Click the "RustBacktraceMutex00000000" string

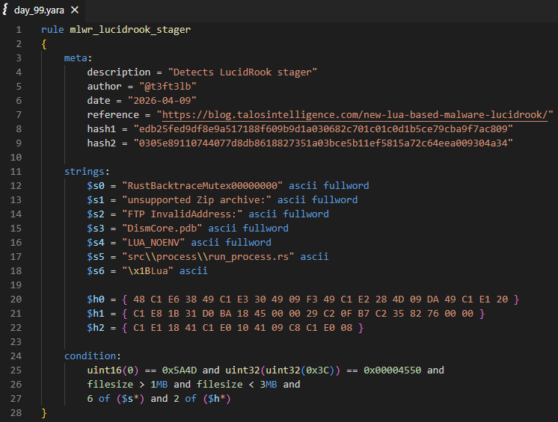(x=202, y=186)
